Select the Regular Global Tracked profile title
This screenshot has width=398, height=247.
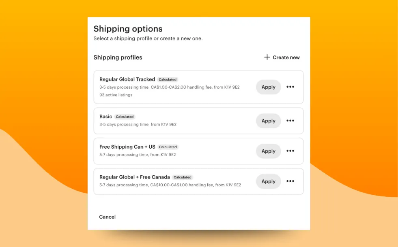pos(127,79)
